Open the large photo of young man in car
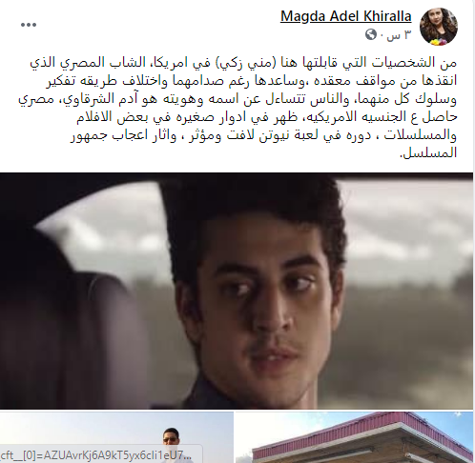The height and width of the screenshot is (463, 475). click(237, 291)
